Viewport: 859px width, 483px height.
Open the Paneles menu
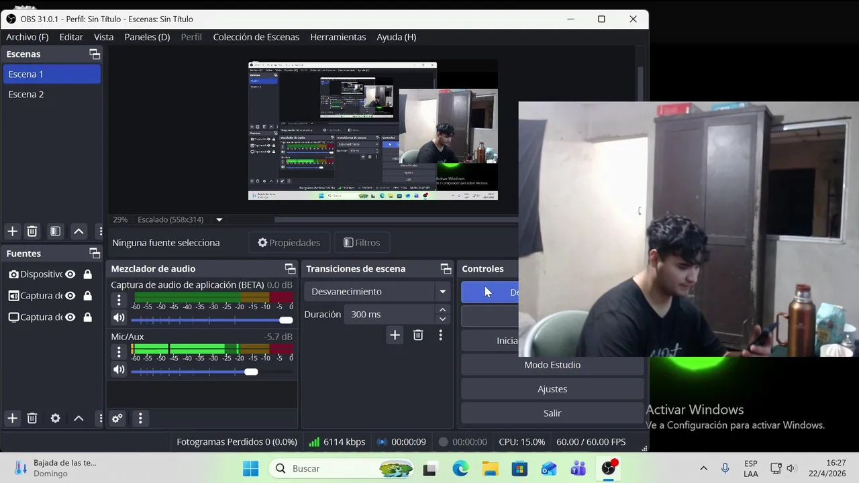(x=147, y=37)
